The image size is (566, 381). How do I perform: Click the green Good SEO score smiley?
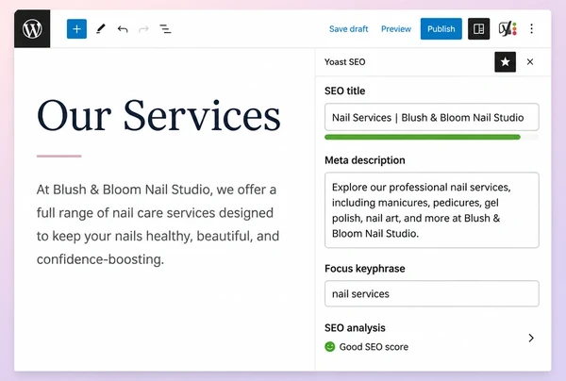pos(330,347)
